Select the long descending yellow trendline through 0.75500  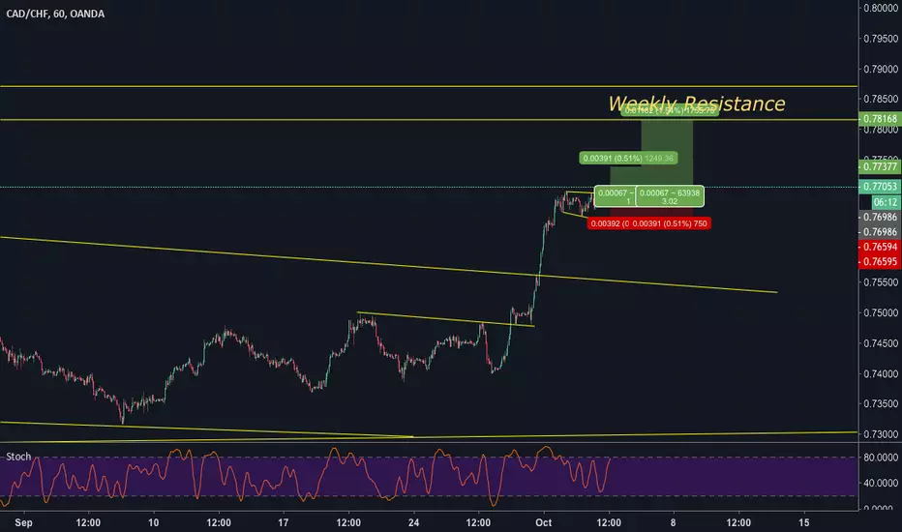[x=388, y=265]
